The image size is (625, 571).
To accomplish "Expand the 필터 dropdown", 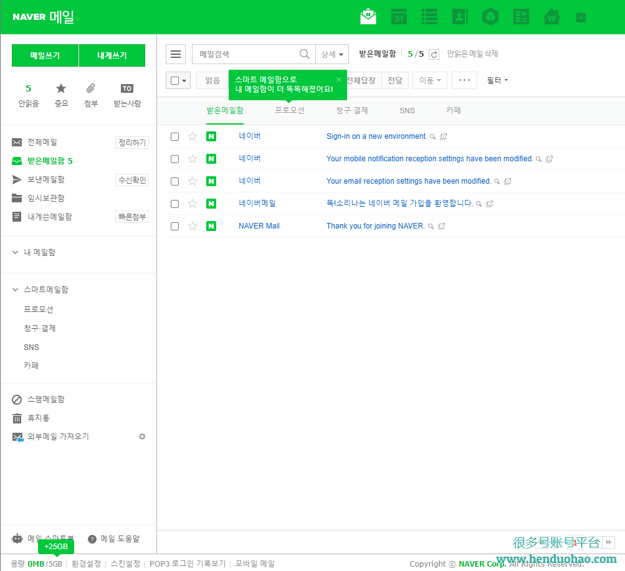I will [497, 80].
